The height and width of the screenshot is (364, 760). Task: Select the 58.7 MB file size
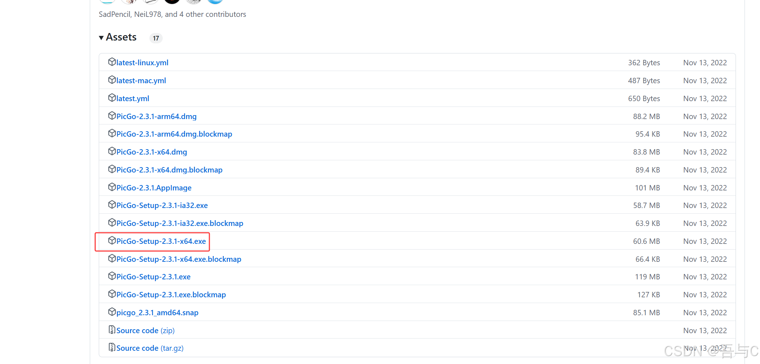[647, 205]
